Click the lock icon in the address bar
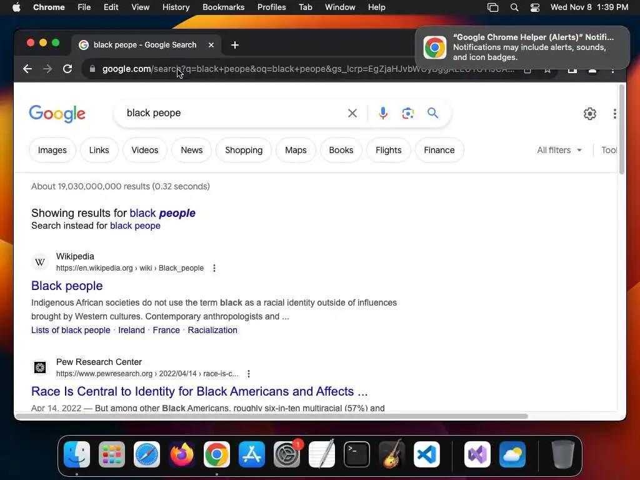This screenshot has height=480, width=640. click(92, 69)
